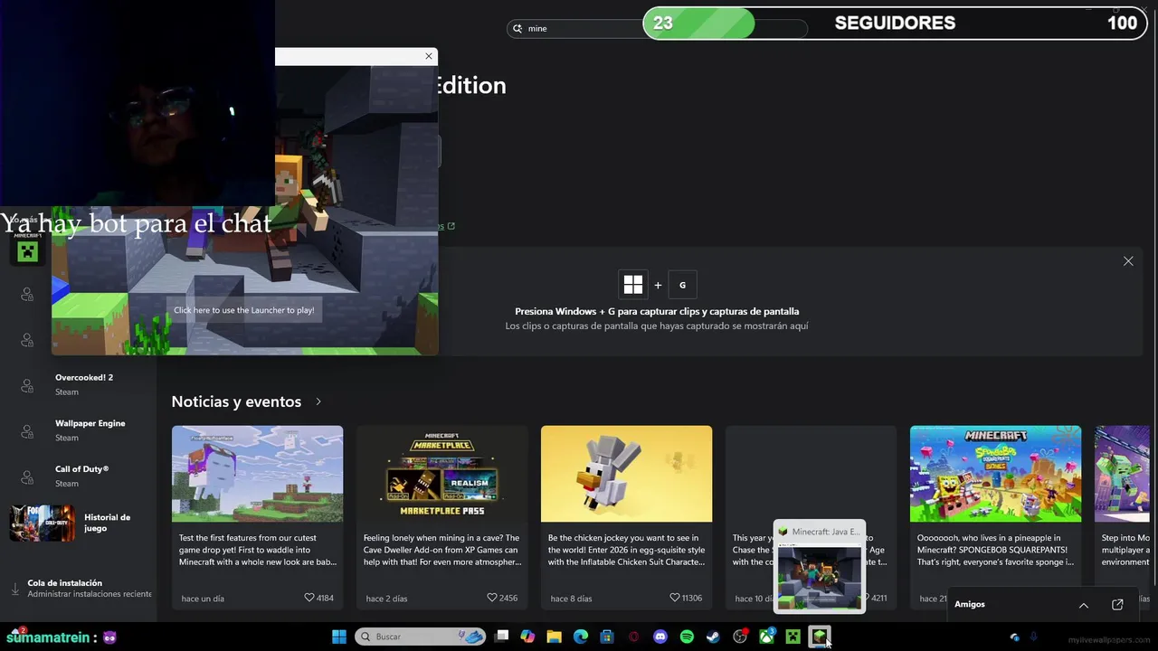Expand the Amigos panel chevron
The height and width of the screenshot is (651, 1158).
(1084, 604)
